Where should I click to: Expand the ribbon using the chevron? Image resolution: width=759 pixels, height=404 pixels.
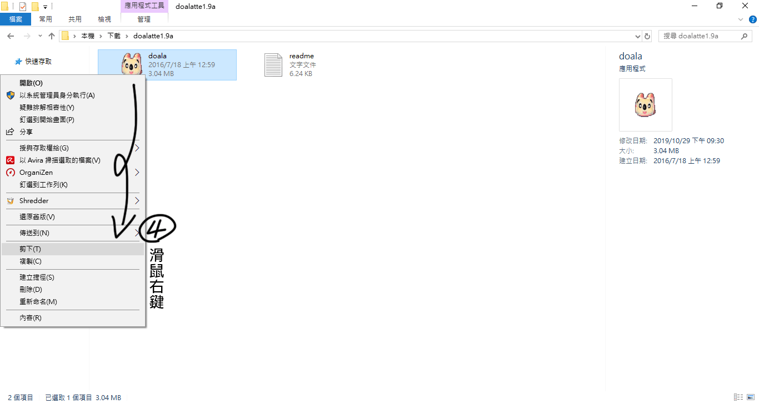(741, 19)
